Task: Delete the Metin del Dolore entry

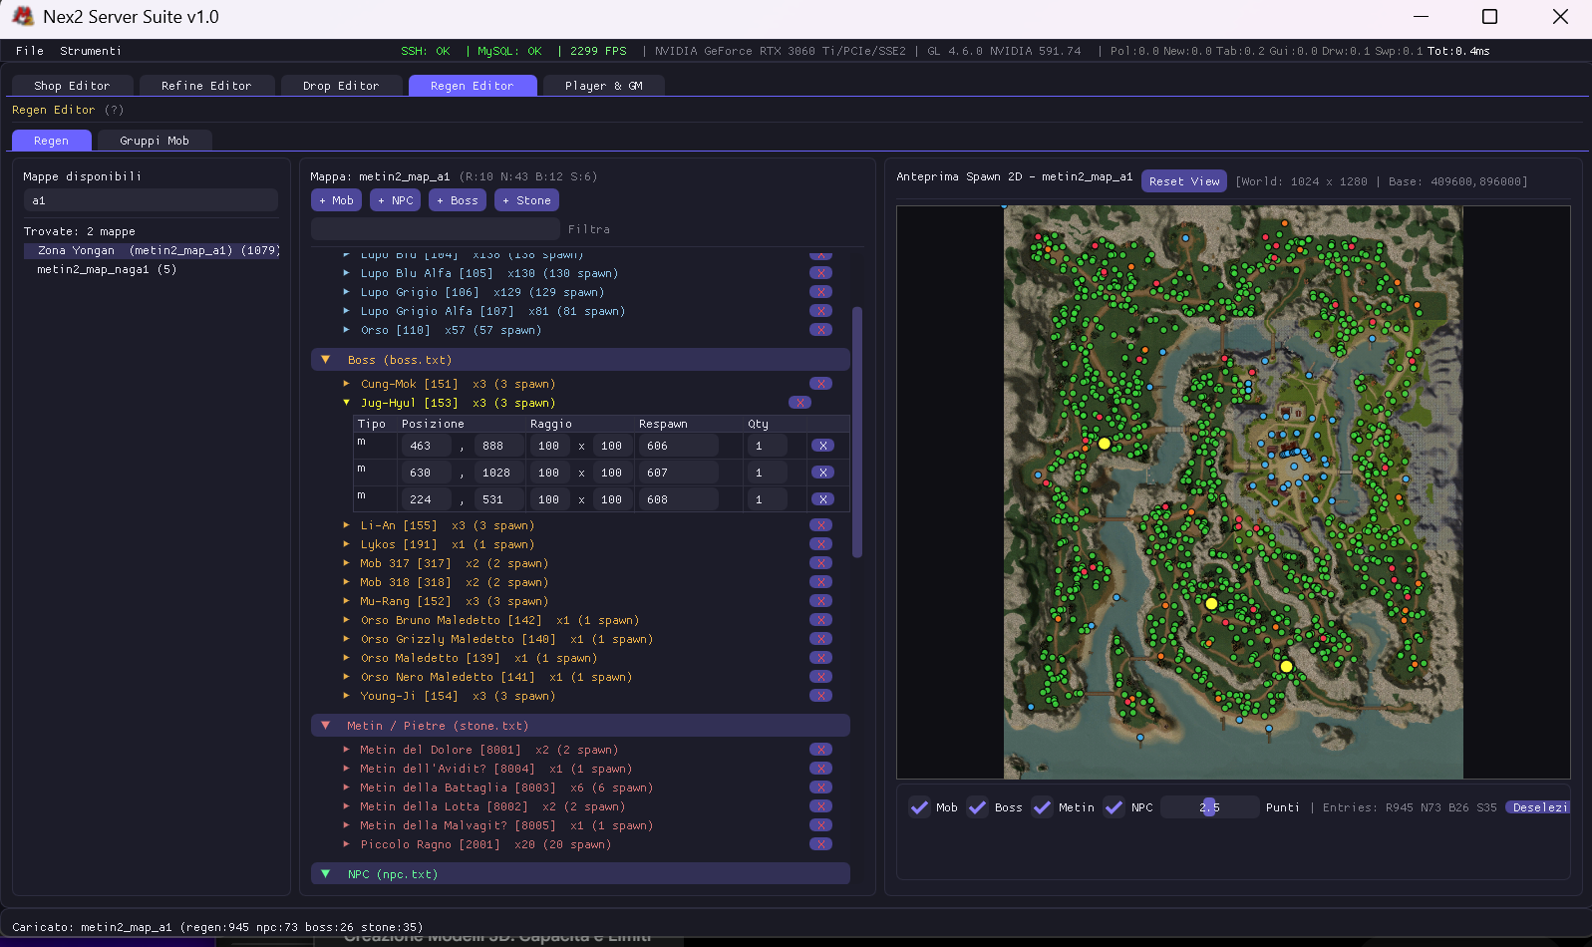Action: tap(820, 750)
